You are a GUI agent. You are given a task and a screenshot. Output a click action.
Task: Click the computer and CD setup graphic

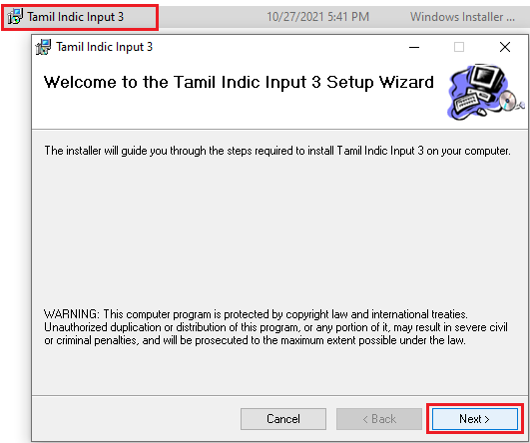pyautogui.click(x=486, y=92)
